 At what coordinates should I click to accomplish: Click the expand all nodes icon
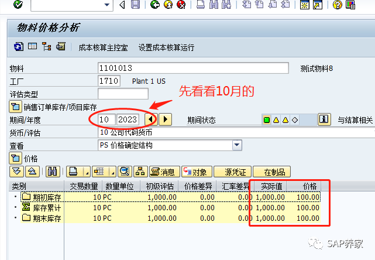(16, 172)
